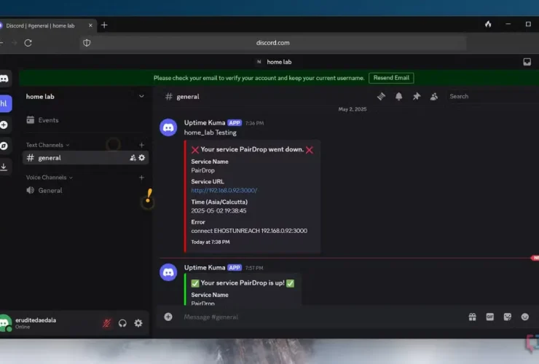The height and width of the screenshot is (364, 539).
Task: Toggle deafen headphones icon
Action: [x=122, y=323]
